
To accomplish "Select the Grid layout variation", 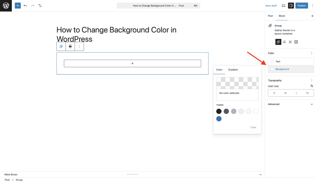I will click(x=296, y=42).
